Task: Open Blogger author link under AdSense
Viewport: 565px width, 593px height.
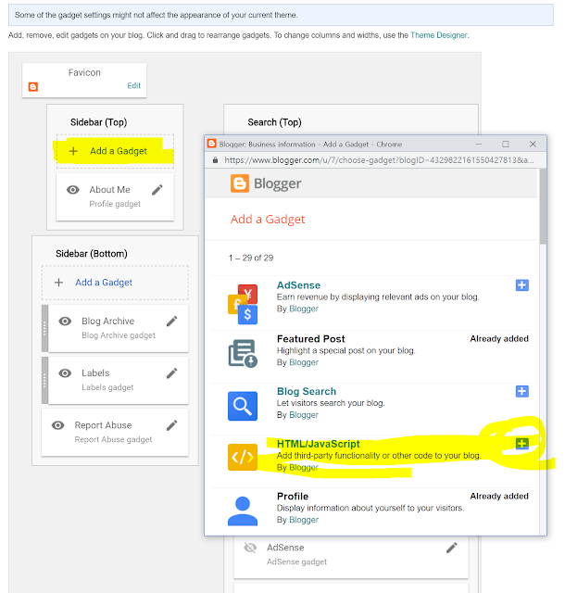Action: (x=304, y=309)
